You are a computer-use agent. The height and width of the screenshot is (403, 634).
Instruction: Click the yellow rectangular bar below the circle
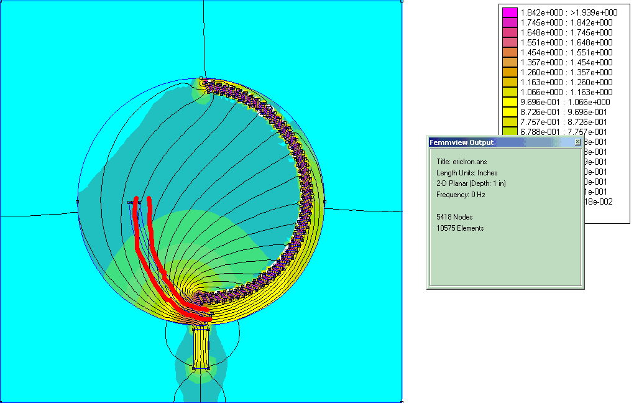tap(201, 348)
